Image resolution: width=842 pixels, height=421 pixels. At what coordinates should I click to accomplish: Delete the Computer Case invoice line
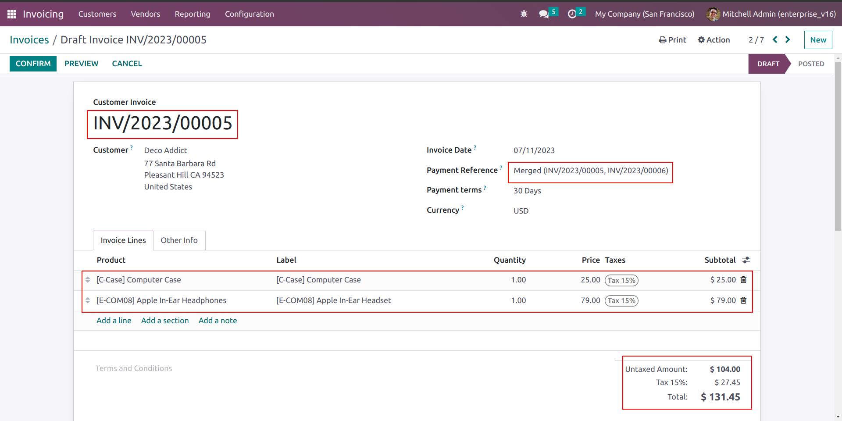743,280
